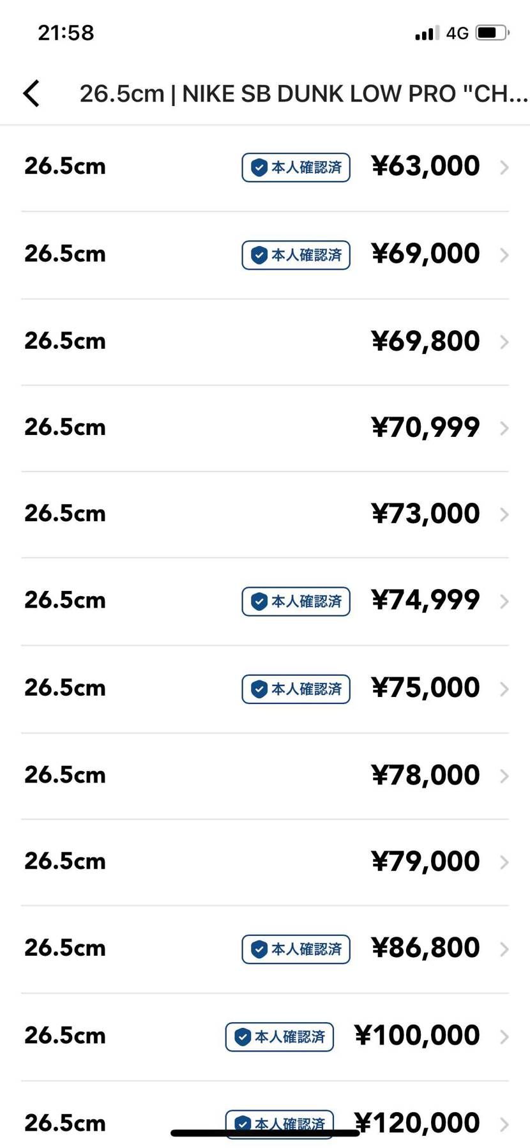The image size is (530, 1148).
Task: Tap the ¥86,800 price text
Action: 425,947
